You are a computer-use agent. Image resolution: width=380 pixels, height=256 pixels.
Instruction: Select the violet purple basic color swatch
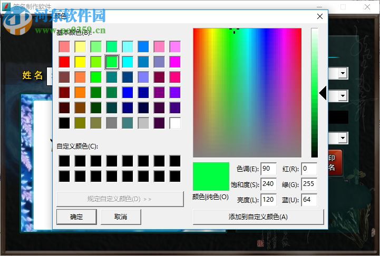(x=175, y=93)
